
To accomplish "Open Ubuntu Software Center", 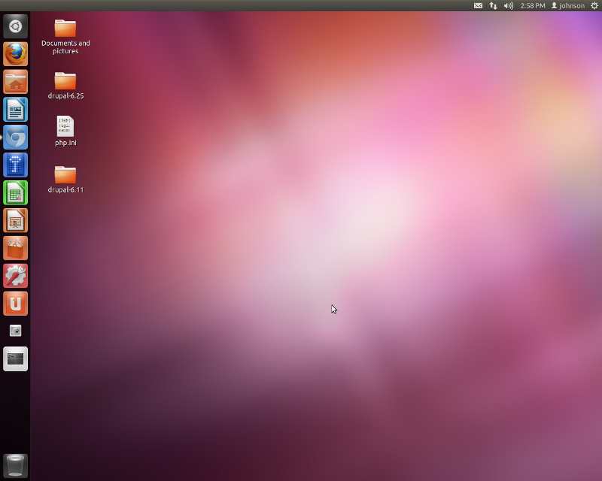I will point(15,248).
